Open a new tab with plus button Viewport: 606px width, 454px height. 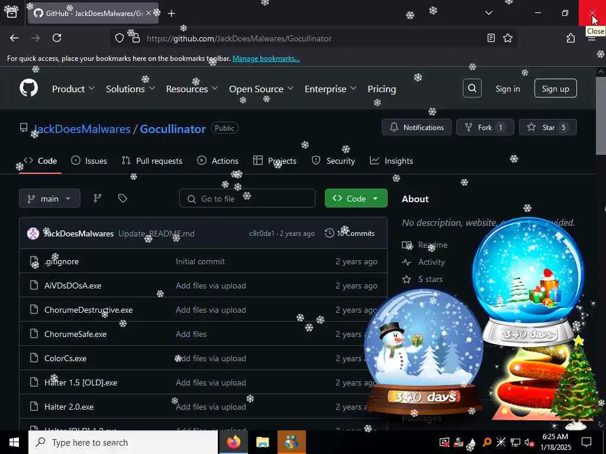pyautogui.click(x=171, y=14)
